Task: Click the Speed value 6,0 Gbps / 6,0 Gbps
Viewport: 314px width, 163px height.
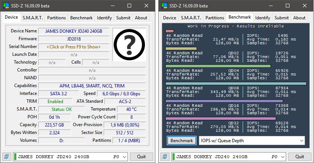Action: (x=122, y=94)
